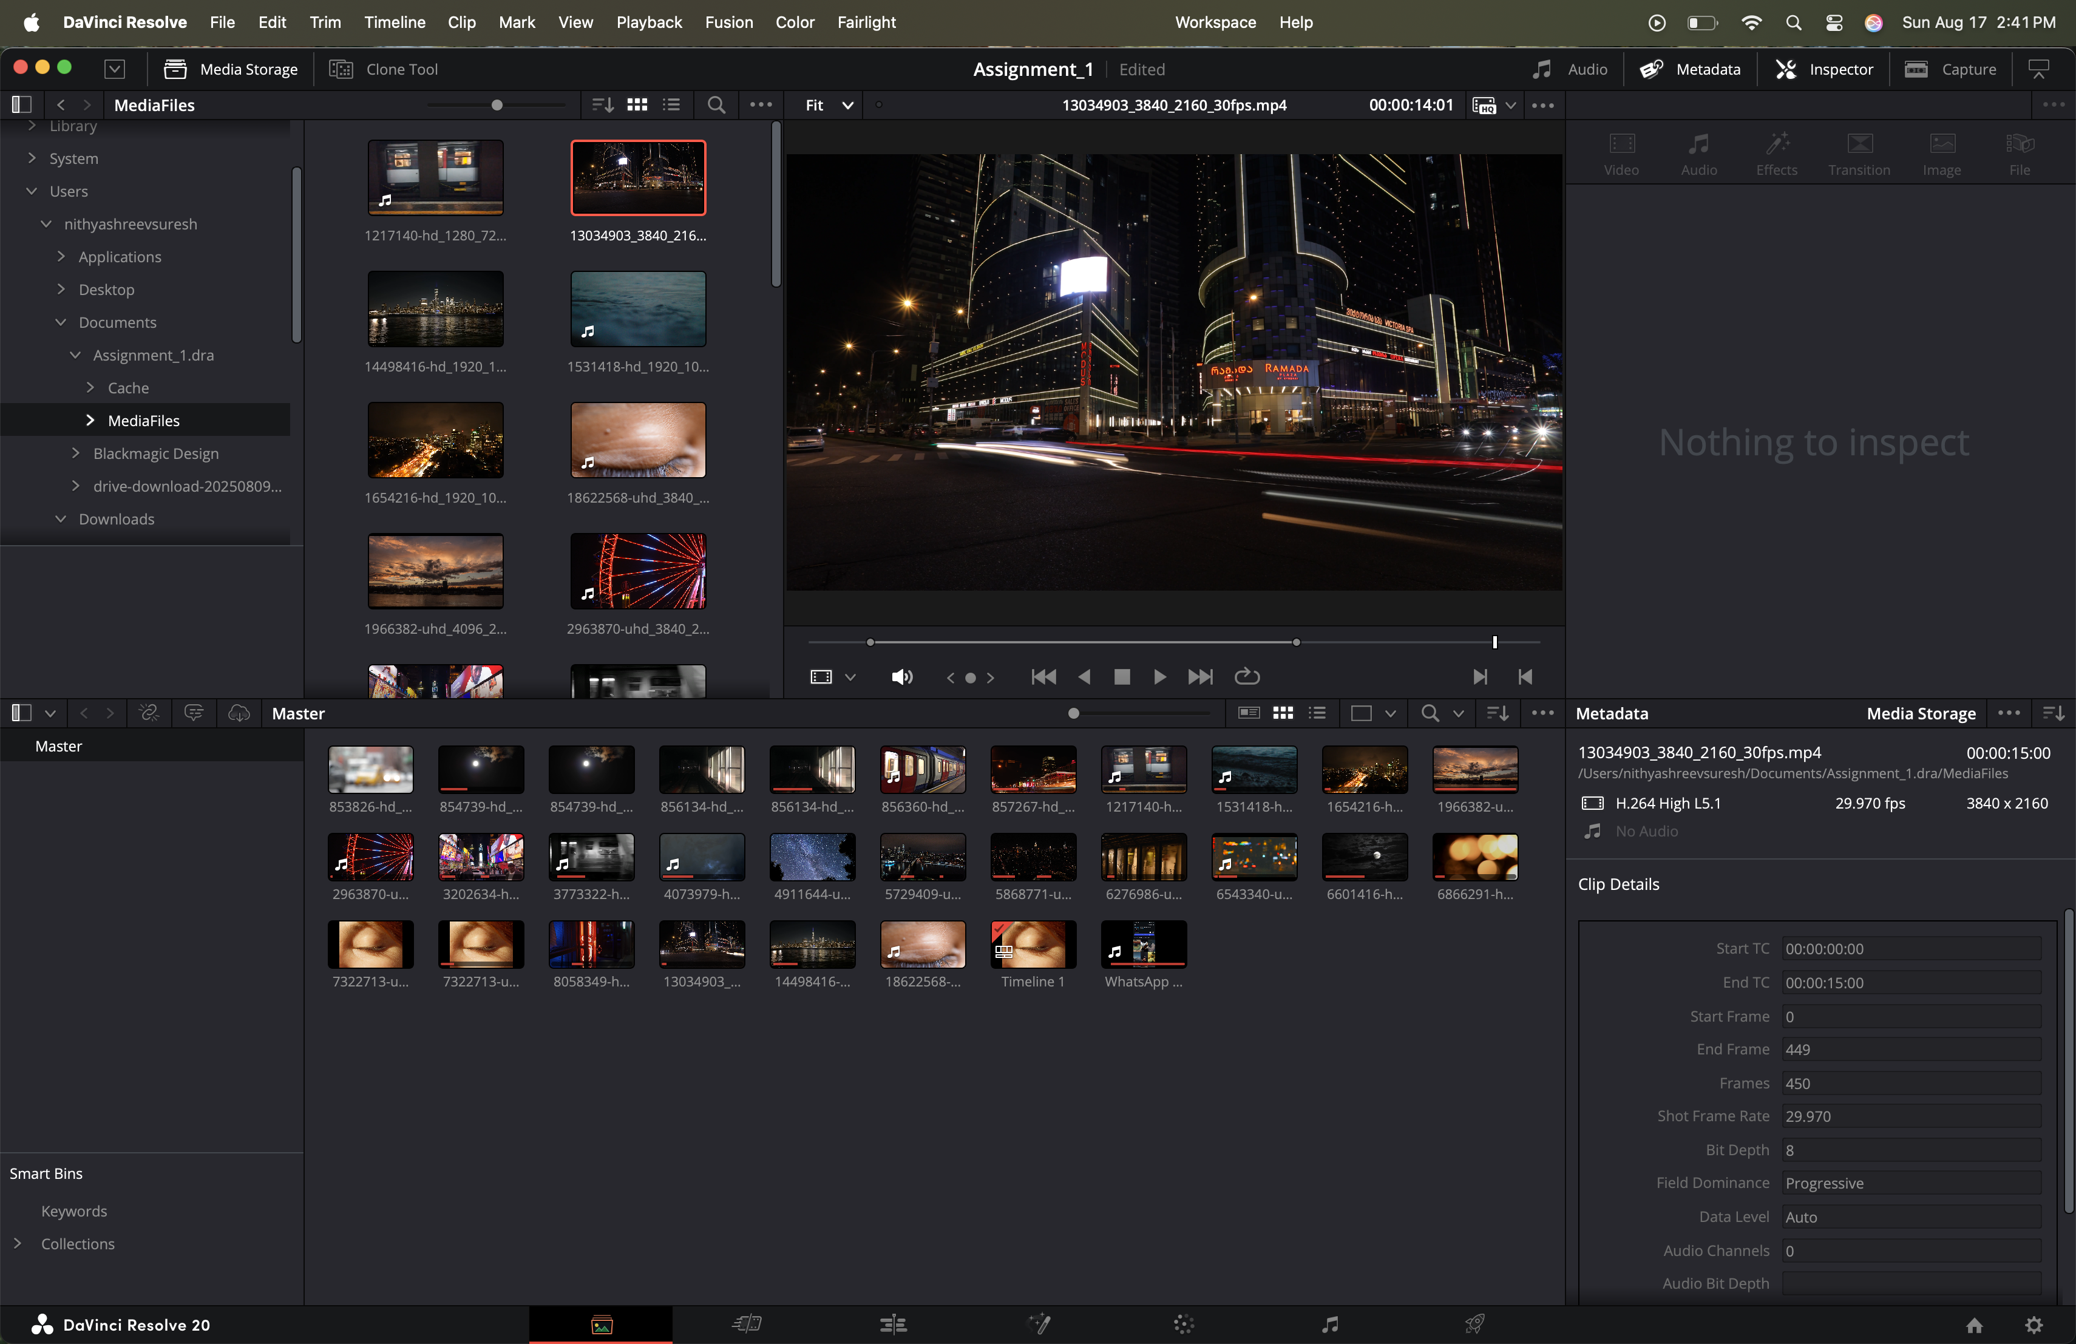Toggle the Inspector panel

pyautogui.click(x=1824, y=69)
